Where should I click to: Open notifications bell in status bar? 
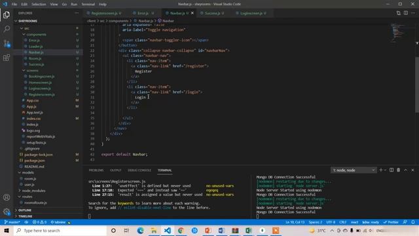[x=413, y=222]
